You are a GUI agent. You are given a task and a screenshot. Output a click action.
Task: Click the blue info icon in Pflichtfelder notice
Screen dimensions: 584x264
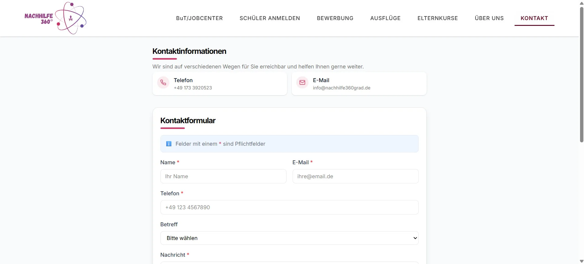click(169, 144)
